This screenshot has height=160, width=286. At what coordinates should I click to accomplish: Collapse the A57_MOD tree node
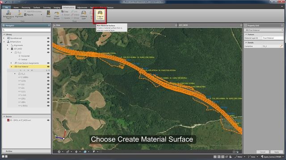pos(8,49)
